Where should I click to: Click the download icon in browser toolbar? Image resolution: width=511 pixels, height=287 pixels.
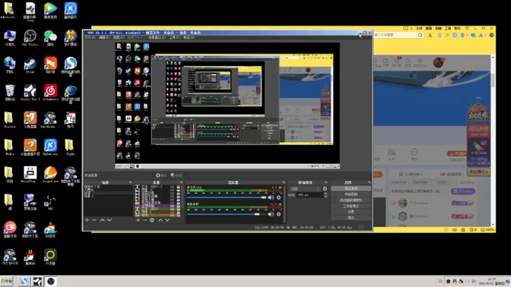coord(430,35)
